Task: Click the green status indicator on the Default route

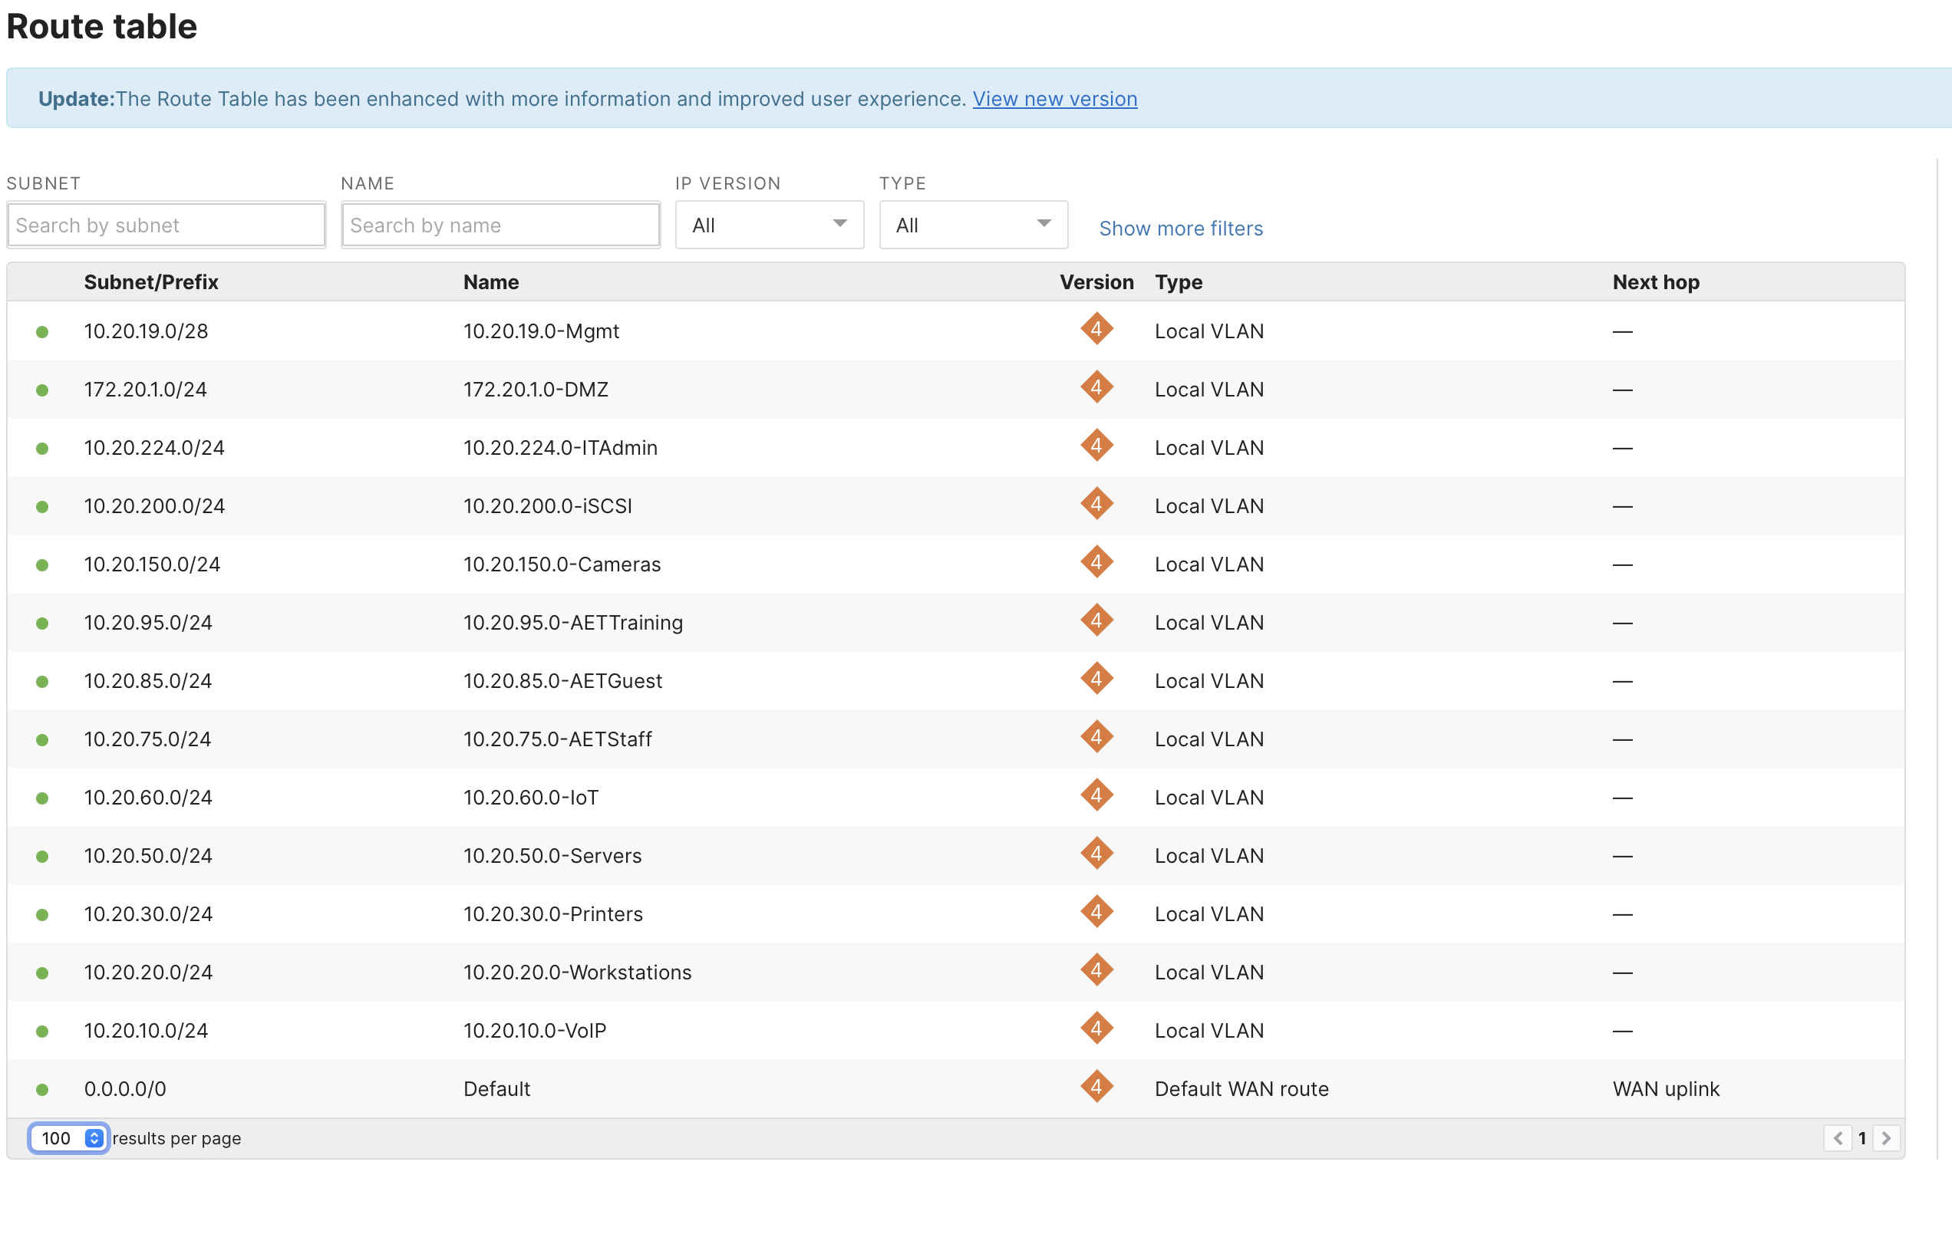Action: [x=43, y=1088]
